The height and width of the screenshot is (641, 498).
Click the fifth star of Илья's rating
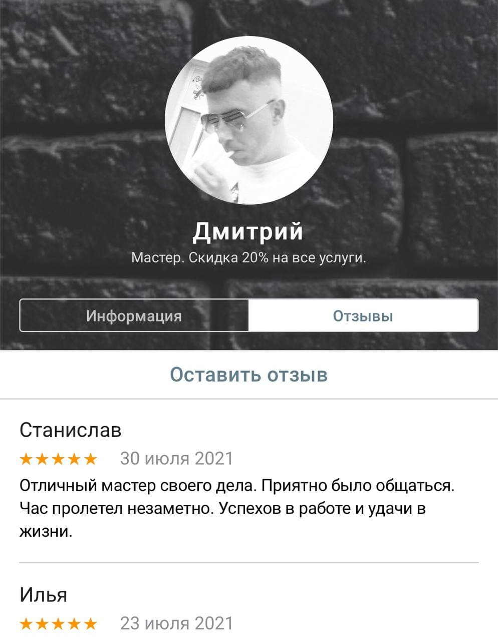pyautogui.click(x=90, y=623)
